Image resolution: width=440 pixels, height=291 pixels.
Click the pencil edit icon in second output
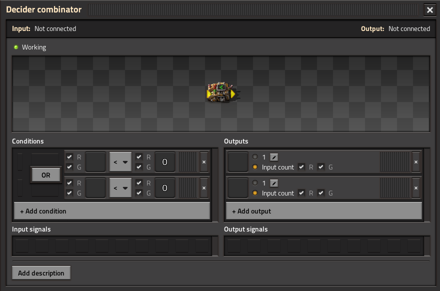pyautogui.click(x=274, y=183)
